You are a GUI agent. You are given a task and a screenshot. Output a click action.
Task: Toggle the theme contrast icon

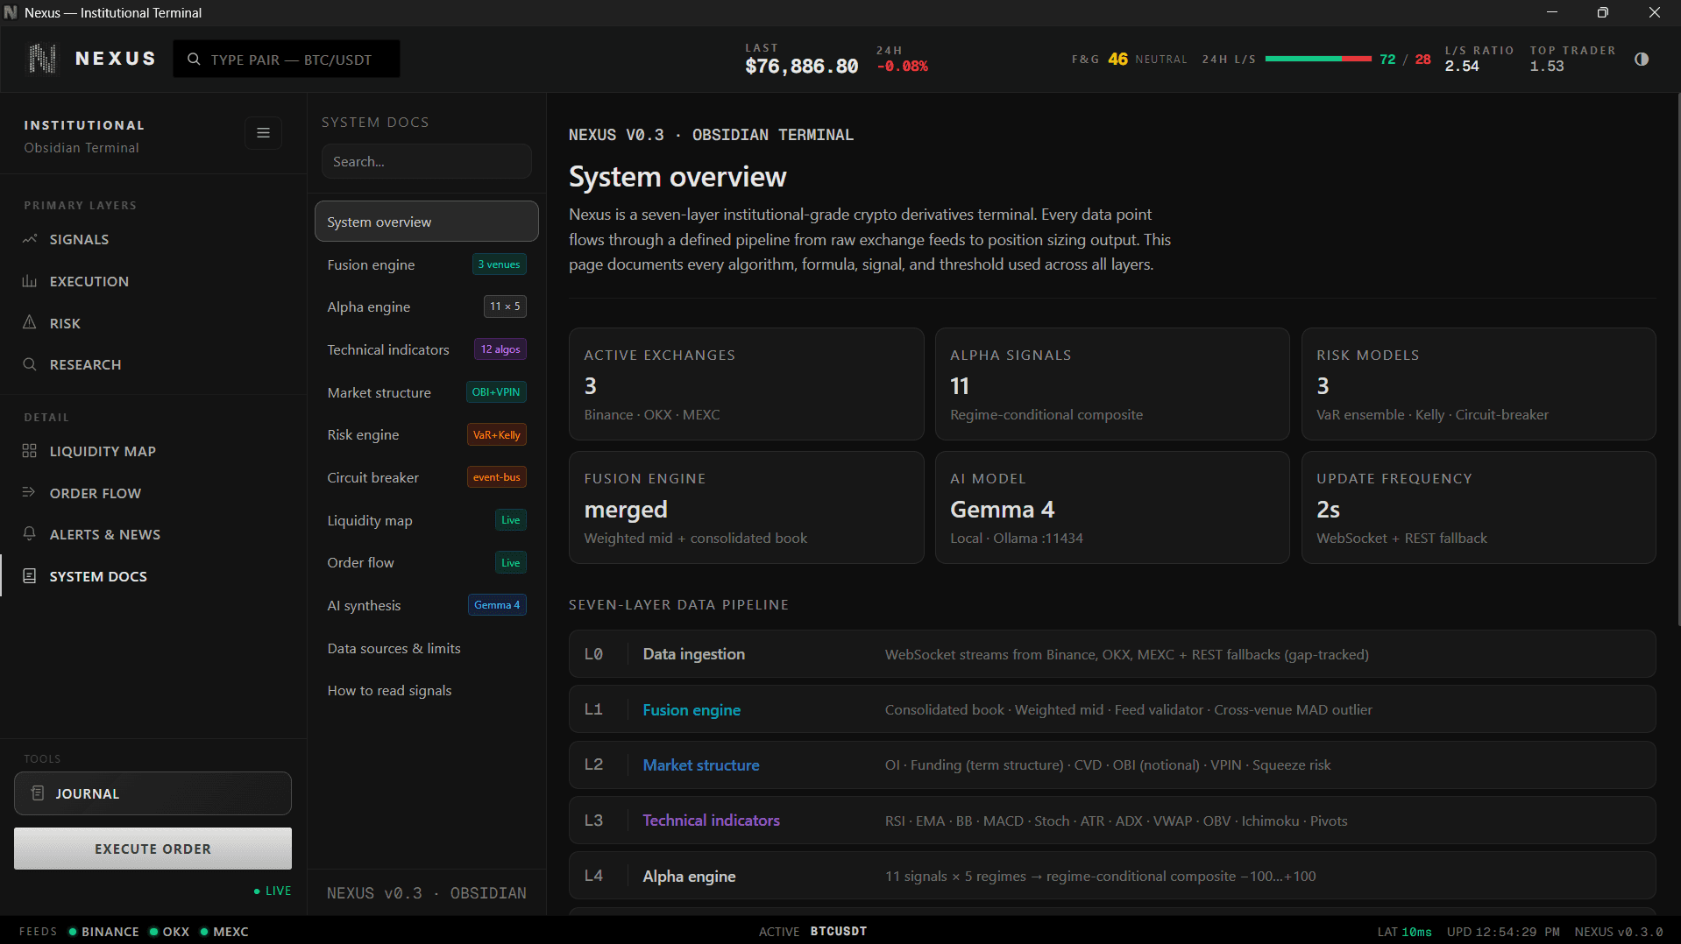(x=1642, y=60)
